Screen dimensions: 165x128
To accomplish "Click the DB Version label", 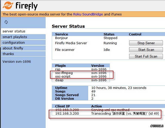I will coord(64,99).
